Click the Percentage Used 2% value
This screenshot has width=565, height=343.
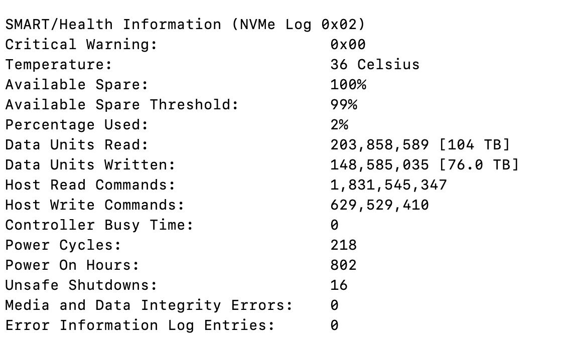point(339,125)
